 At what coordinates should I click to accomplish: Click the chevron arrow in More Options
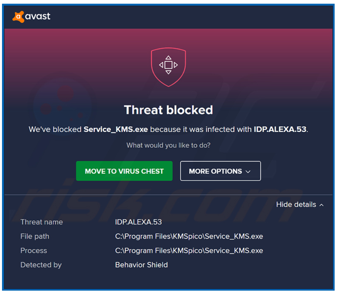pos(248,171)
